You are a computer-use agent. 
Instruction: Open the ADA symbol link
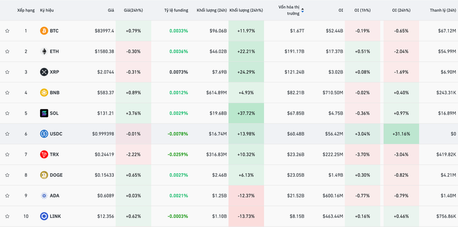tap(54, 196)
